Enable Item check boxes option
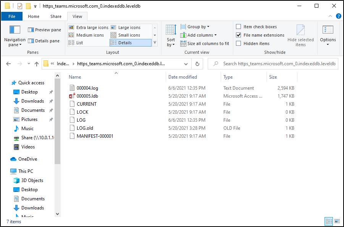Image resolution: width=344 pixels, height=227 pixels. 239,27
